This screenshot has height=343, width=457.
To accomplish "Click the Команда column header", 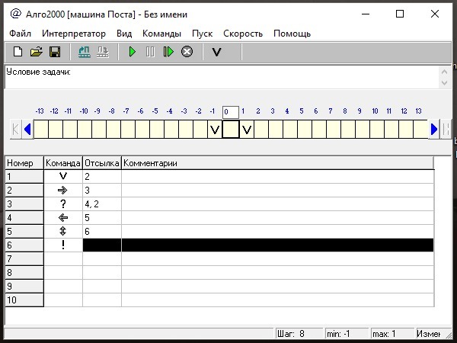I will tap(63, 163).
